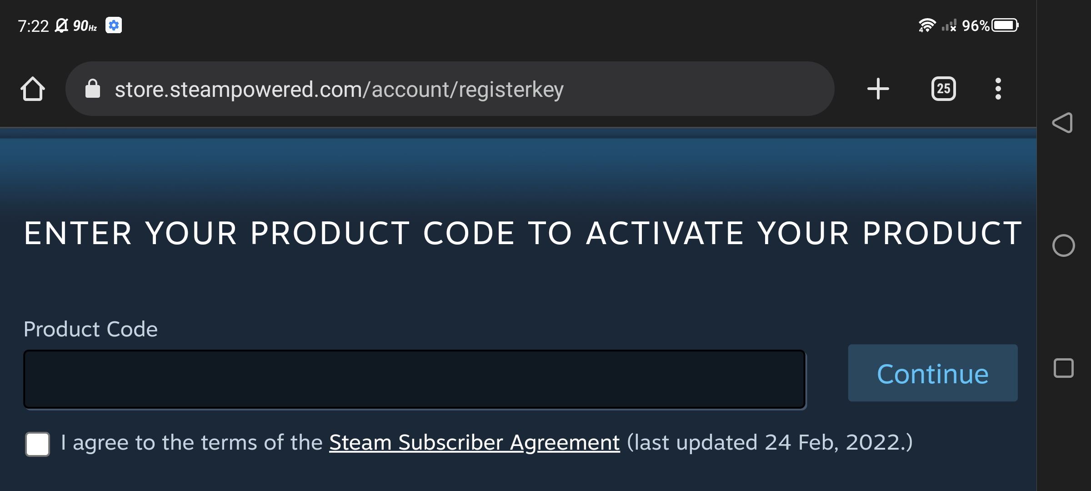The image size is (1091, 491).
Task: Tap the browser home icon
Action: click(33, 89)
